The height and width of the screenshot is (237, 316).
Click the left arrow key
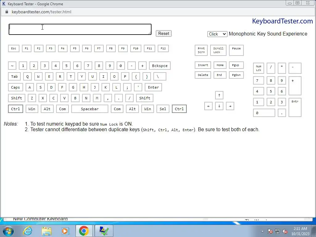(208, 106)
